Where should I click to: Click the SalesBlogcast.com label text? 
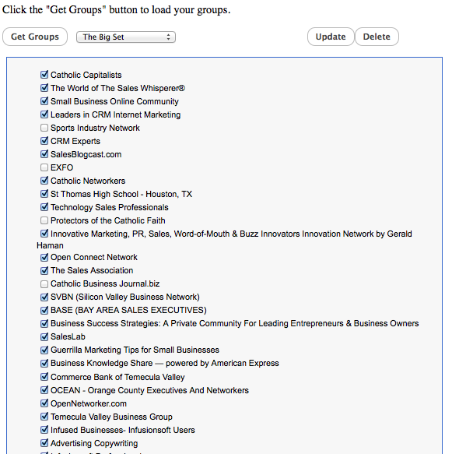tap(86, 155)
